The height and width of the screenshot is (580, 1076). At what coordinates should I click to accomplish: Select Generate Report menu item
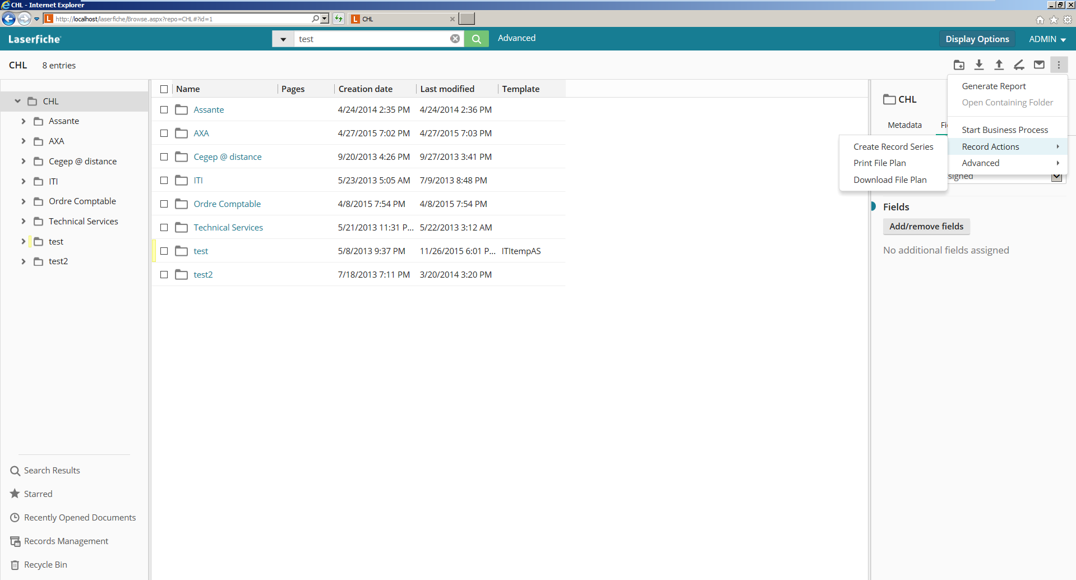tap(994, 86)
